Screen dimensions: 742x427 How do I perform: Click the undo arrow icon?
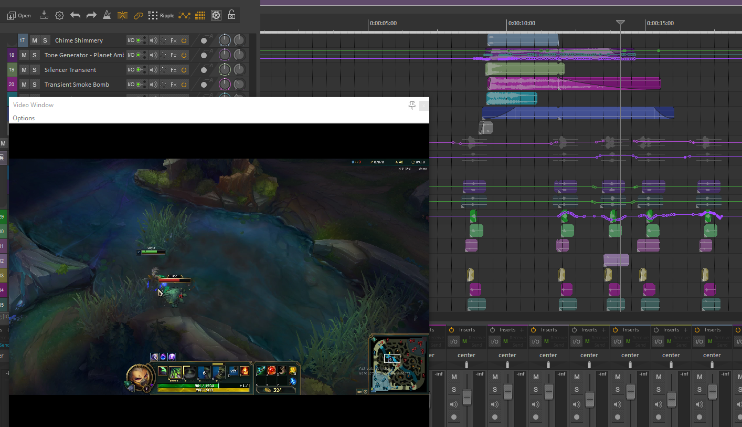point(75,15)
